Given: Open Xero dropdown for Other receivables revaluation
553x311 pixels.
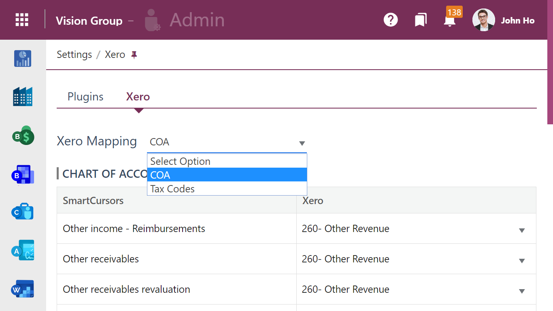Looking at the screenshot, I should coord(416,290).
